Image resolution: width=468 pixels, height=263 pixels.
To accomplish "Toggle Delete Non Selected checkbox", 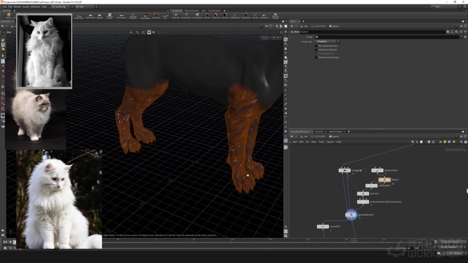I will pyautogui.click(x=316, y=50).
